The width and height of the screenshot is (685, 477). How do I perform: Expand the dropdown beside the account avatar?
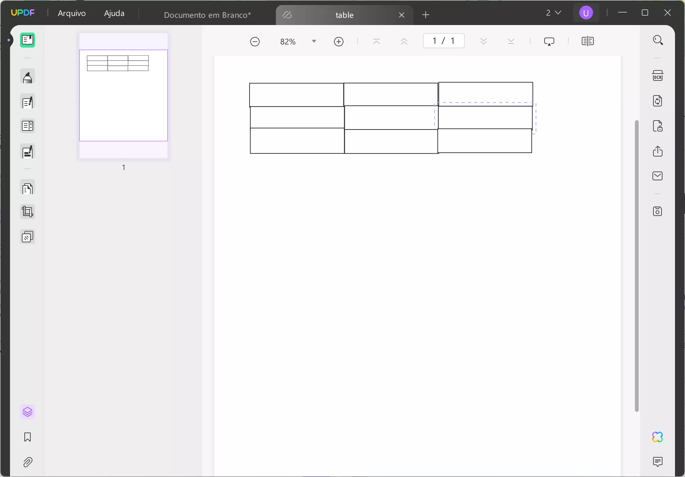[558, 13]
